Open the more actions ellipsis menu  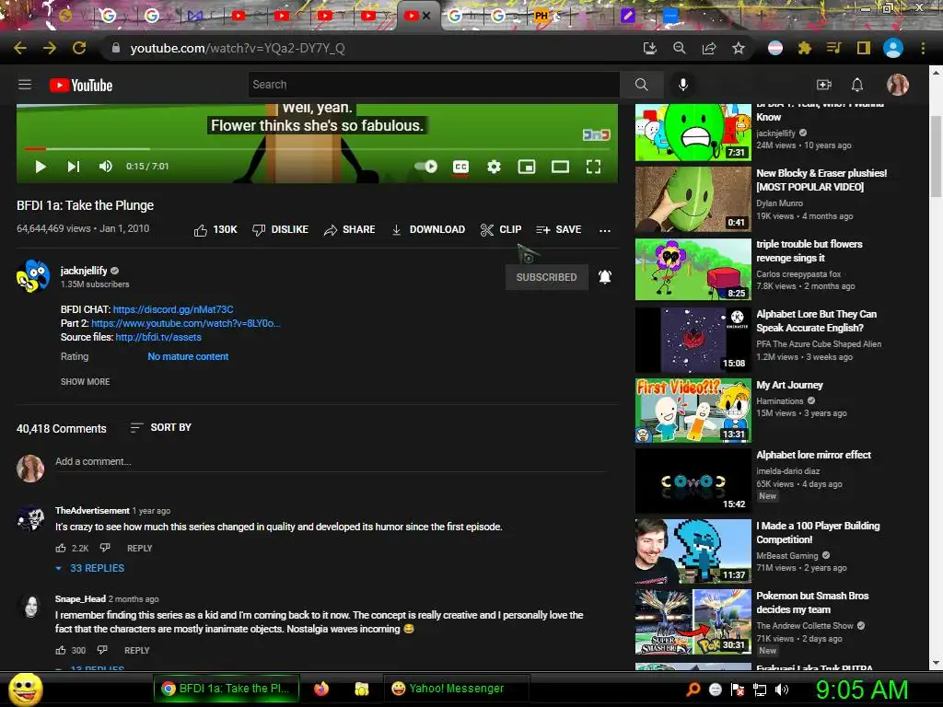[605, 230]
